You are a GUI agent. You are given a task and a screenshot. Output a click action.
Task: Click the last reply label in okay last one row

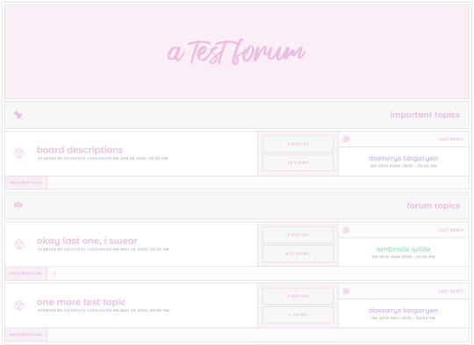coord(450,230)
